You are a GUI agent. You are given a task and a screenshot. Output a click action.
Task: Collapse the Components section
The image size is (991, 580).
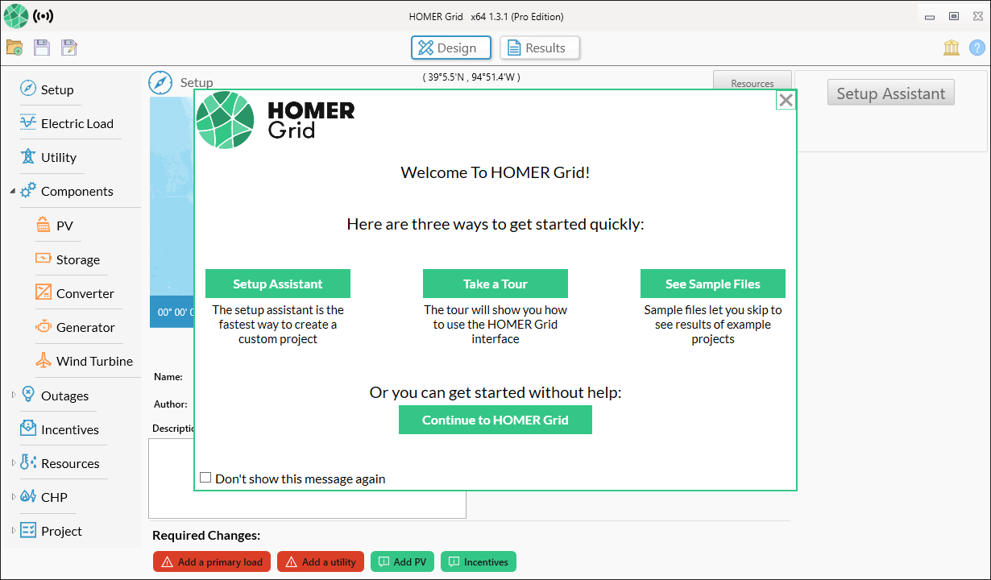coord(11,191)
